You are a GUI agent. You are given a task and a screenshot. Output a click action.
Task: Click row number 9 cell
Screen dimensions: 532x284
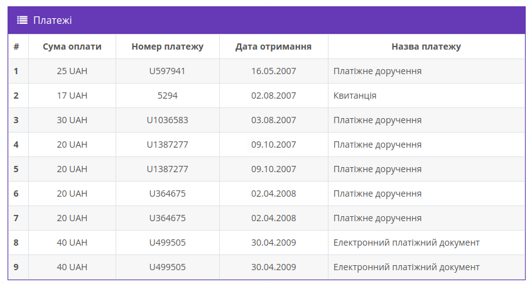16,267
